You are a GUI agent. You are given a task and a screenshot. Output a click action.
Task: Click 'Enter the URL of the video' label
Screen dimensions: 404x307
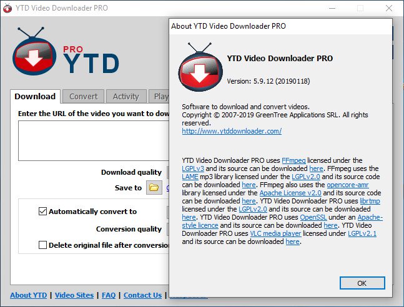pos(94,114)
